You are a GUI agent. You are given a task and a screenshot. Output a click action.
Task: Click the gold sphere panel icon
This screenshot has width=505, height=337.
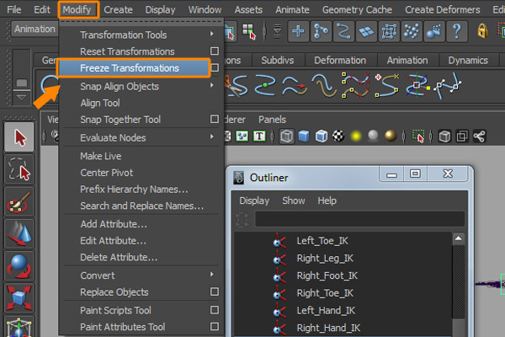point(391,136)
